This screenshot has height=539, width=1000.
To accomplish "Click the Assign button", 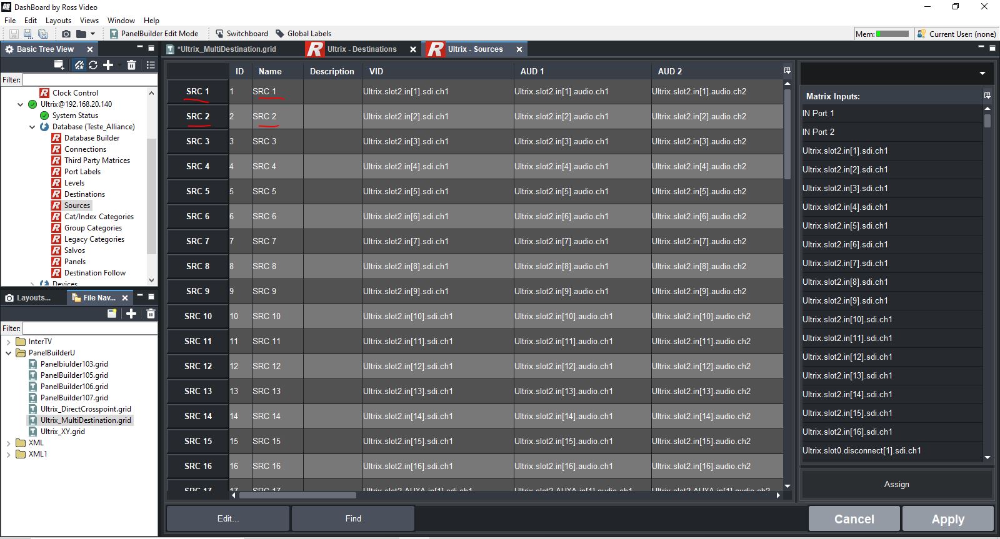I will 897,484.
